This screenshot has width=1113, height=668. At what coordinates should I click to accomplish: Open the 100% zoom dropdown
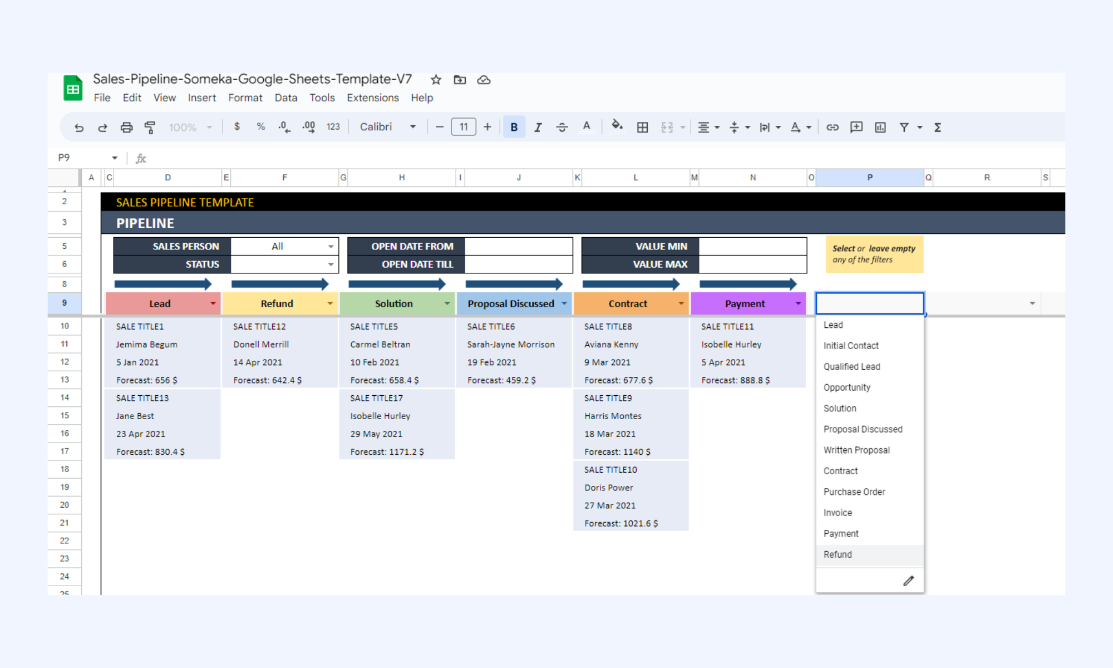[190, 127]
